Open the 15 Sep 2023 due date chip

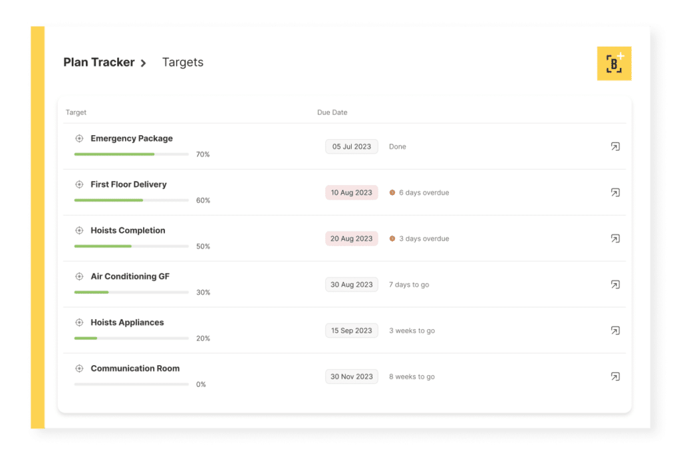tap(351, 330)
